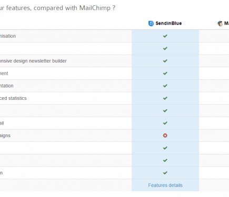The image size is (229, 197).
Task: Click the red cross icon in campaigns row
Action: (x=165, y=136)
